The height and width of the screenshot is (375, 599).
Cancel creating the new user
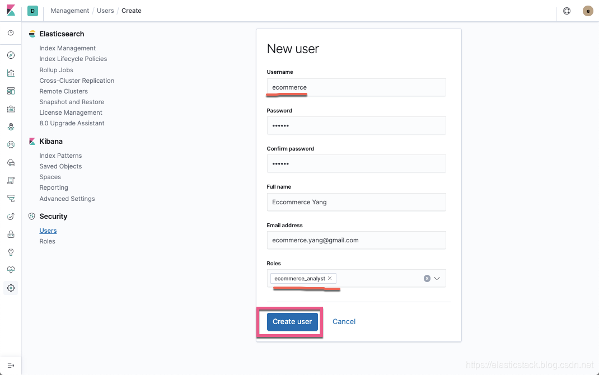coord(344,321)
